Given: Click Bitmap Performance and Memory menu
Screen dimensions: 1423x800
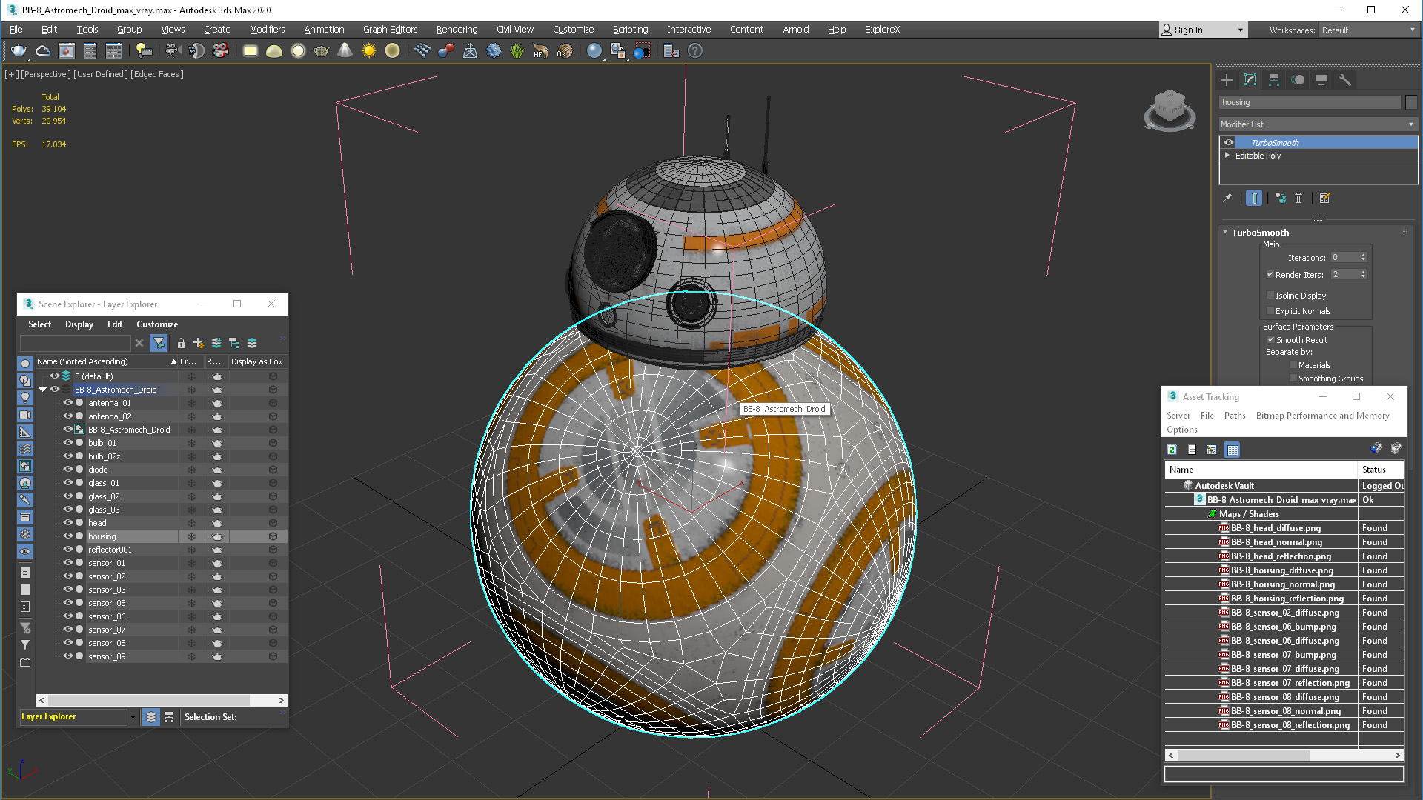Looking at the screenshot, I should 1322,416.
